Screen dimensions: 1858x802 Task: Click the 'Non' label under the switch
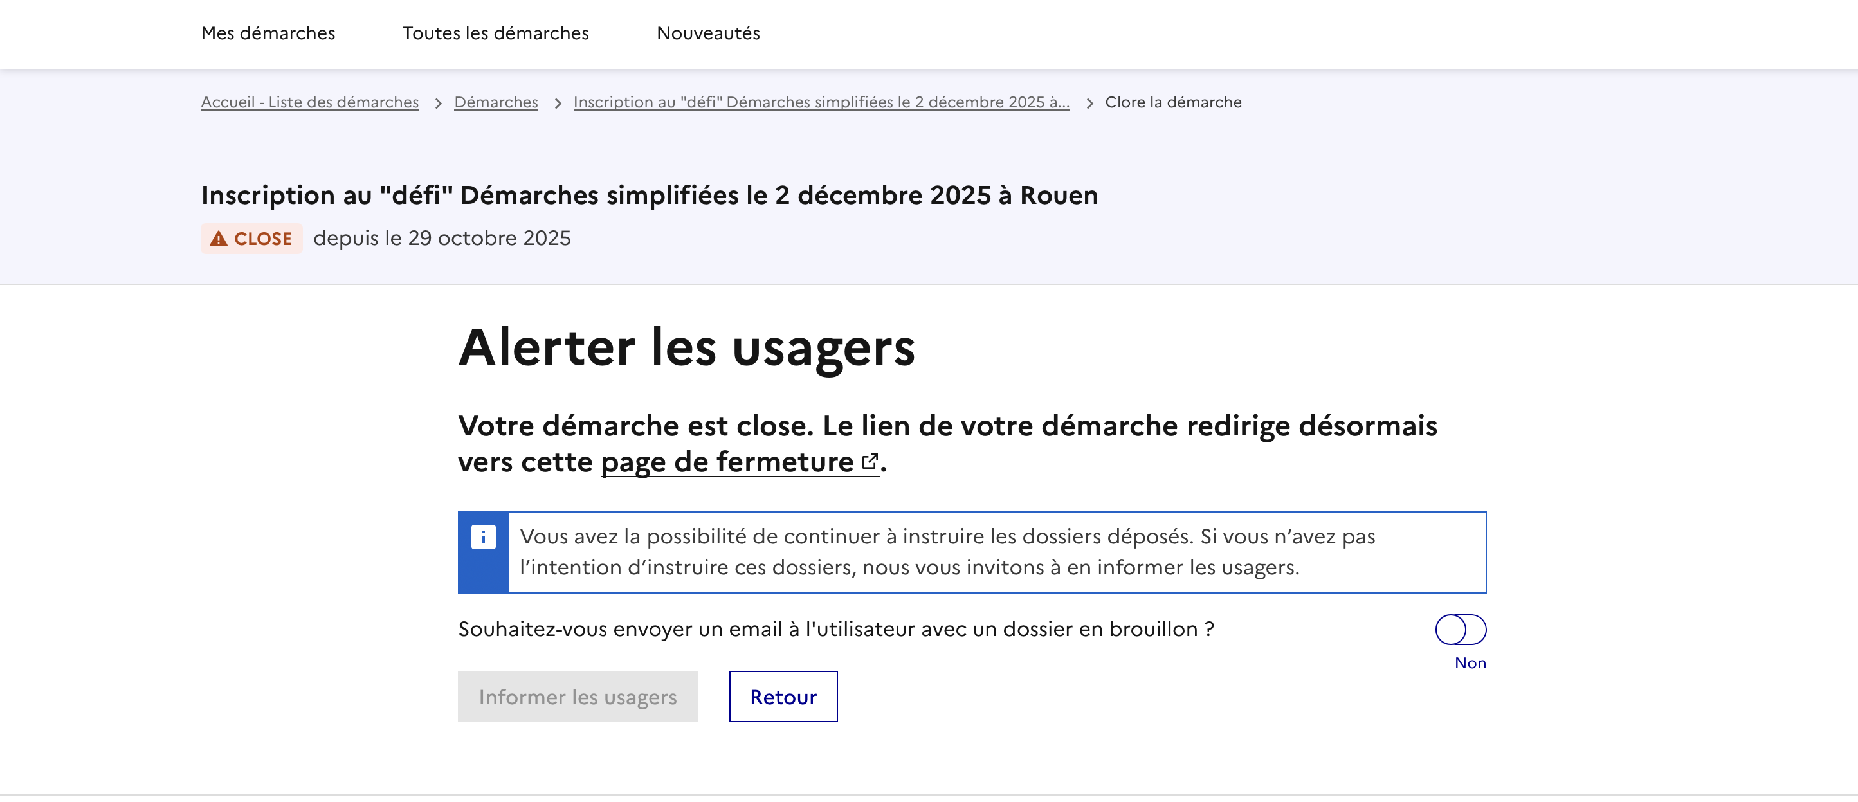click(1470, 663)
